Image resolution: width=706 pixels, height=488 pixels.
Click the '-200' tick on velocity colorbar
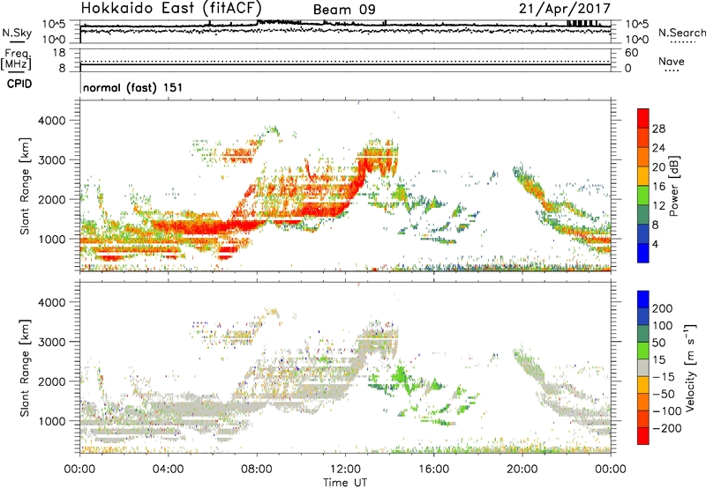point(666,428)
